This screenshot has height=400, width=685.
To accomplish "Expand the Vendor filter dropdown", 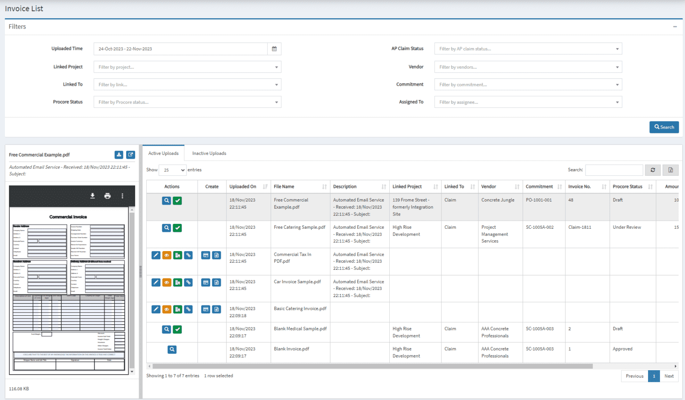I will [528, 66].
